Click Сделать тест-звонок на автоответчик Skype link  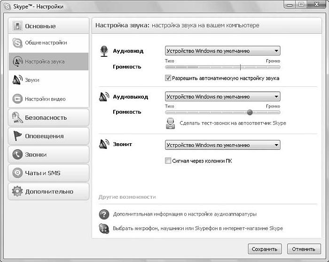(x=233, y=123)
